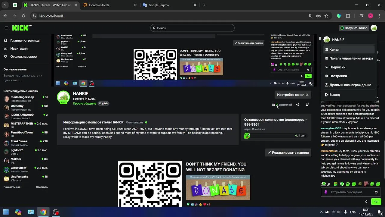Open Настройки in profile menu
The height and width of the screenshot is (217, 385).
click(349, 76)
